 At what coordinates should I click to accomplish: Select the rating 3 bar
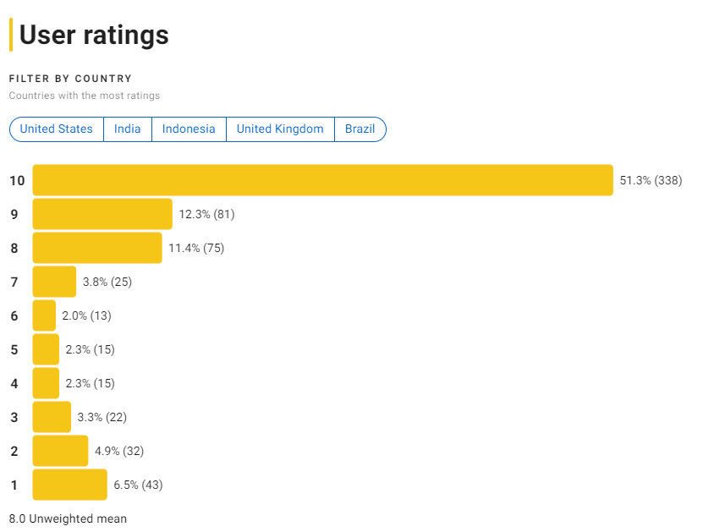[50, 417]
